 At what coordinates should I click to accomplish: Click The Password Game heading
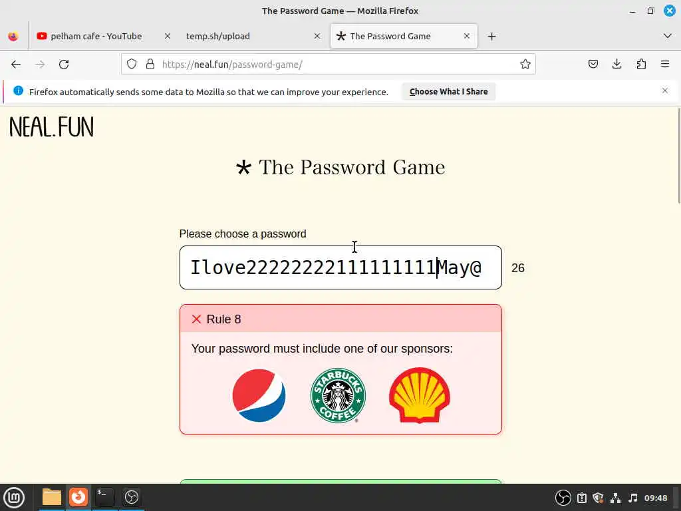click(x=340, y=167)
